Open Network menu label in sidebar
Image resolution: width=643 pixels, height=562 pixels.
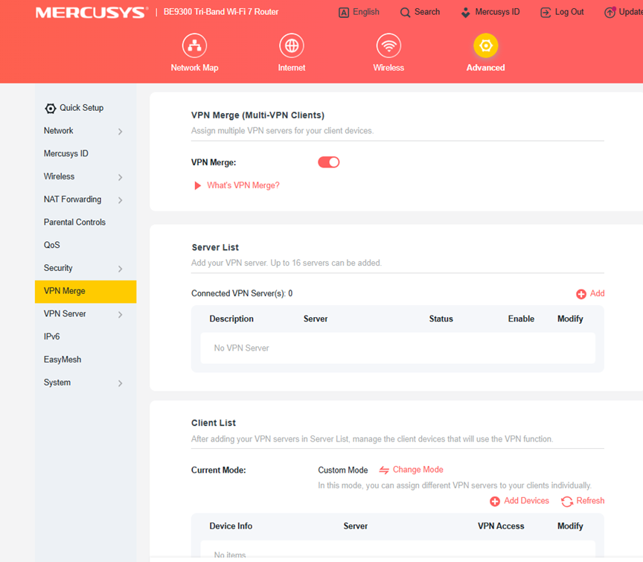click(x=58, y=130)
